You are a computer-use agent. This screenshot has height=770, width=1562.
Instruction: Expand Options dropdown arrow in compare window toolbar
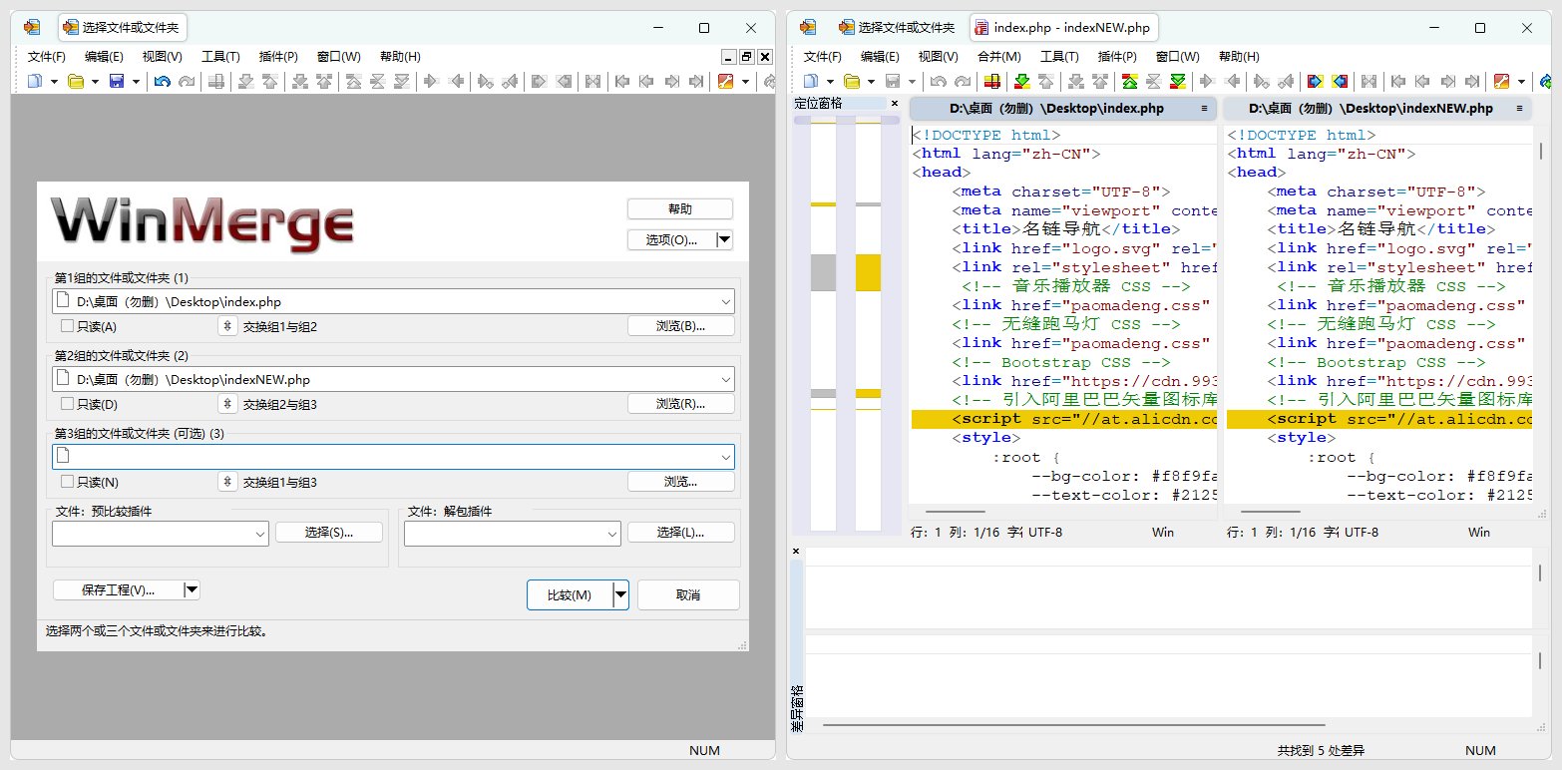pos(1521,81)
